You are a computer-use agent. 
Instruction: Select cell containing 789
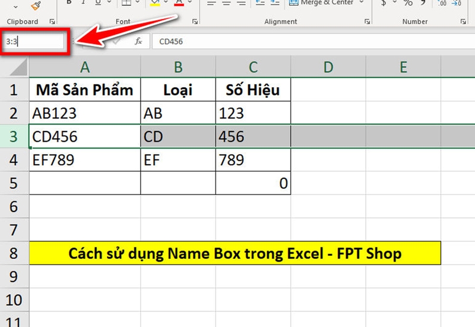[254, 159]
